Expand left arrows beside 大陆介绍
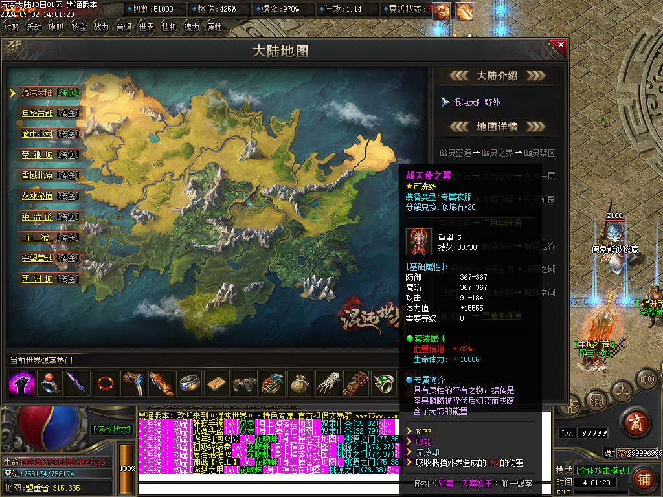The image size is (663, 497). pyautogui.click(x=458, y=76)
